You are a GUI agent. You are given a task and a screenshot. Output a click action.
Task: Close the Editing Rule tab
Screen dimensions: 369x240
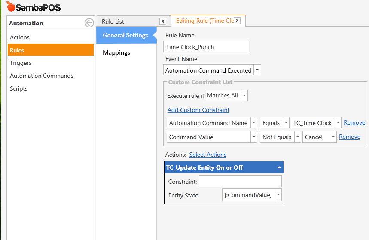237,21
